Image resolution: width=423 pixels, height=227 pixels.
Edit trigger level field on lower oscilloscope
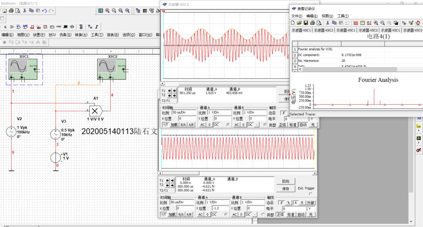point(294,208)
